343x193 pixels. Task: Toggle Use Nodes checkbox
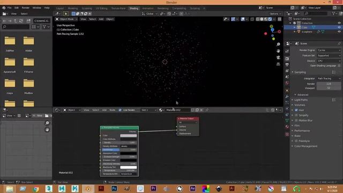click(x=120, y=110)
